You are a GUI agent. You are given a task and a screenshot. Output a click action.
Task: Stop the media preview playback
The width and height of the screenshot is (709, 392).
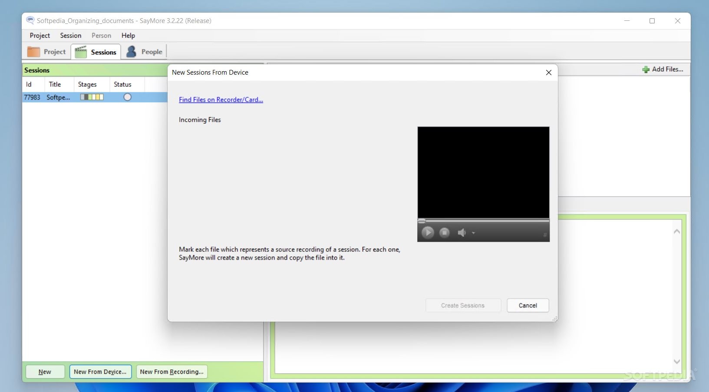[445, 233]
